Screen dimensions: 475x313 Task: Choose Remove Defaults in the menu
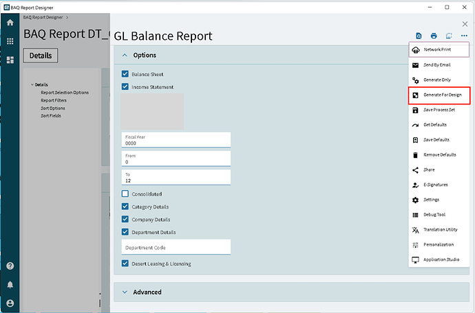coord(439,155)
